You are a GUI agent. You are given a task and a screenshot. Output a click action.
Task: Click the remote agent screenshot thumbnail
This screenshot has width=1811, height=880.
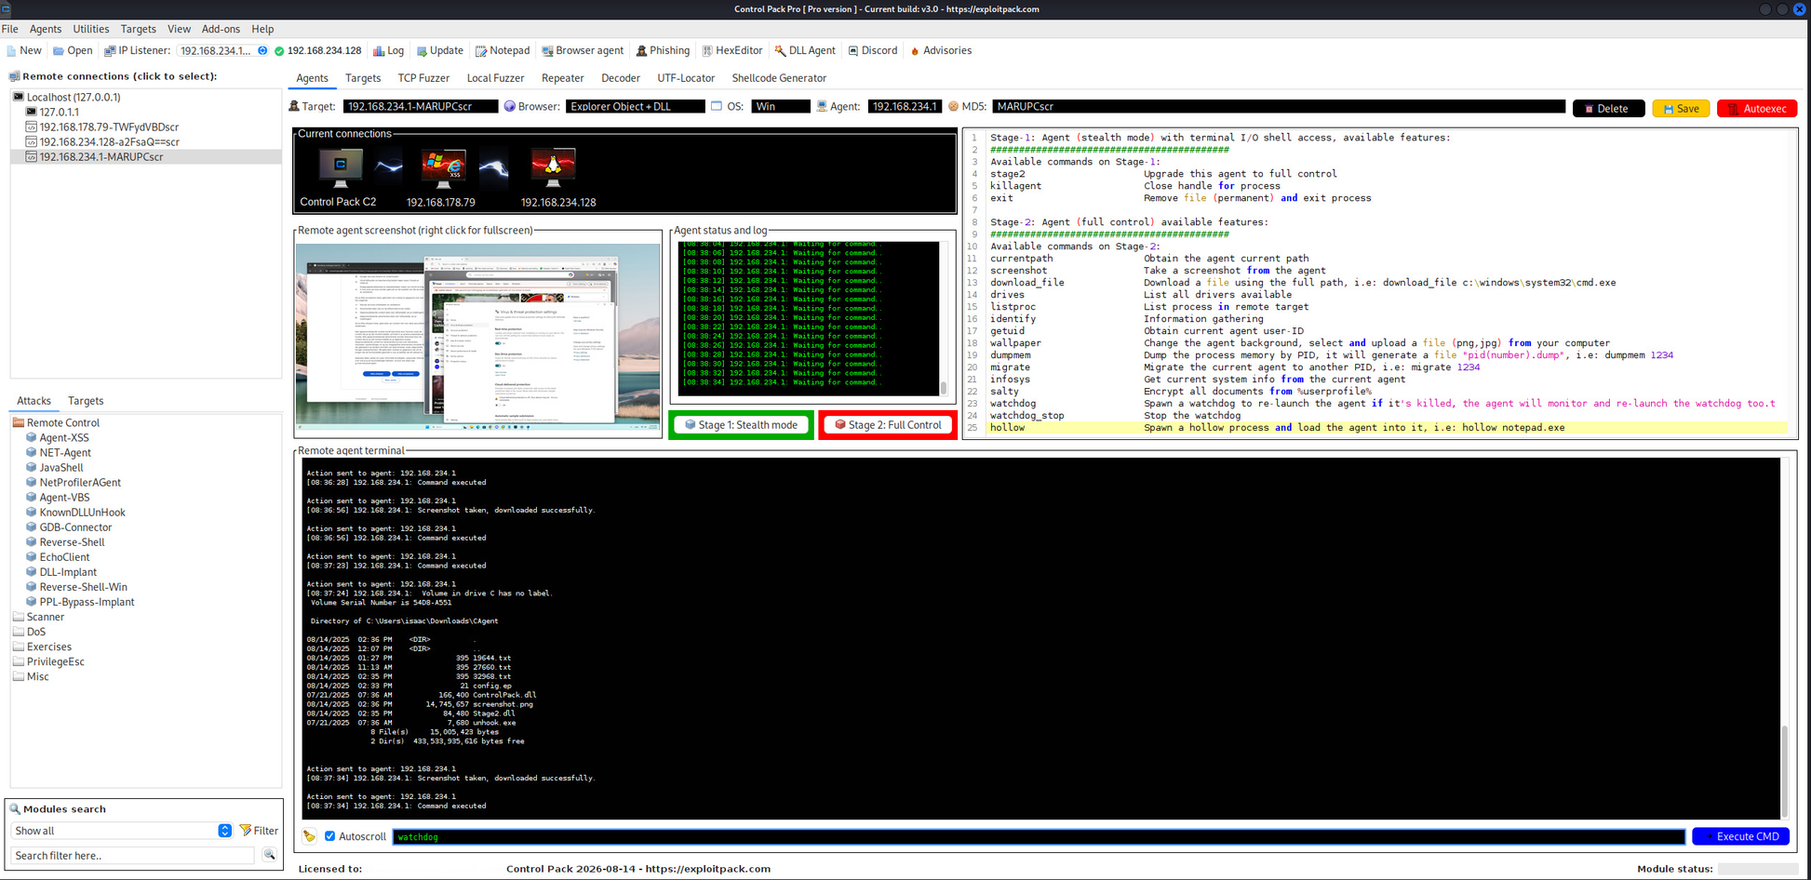coord(477,337)
